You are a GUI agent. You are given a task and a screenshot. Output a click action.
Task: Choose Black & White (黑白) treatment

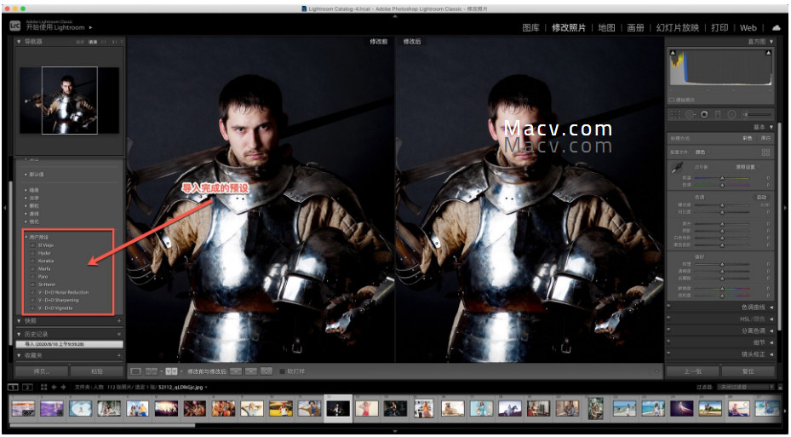point(765,138)
